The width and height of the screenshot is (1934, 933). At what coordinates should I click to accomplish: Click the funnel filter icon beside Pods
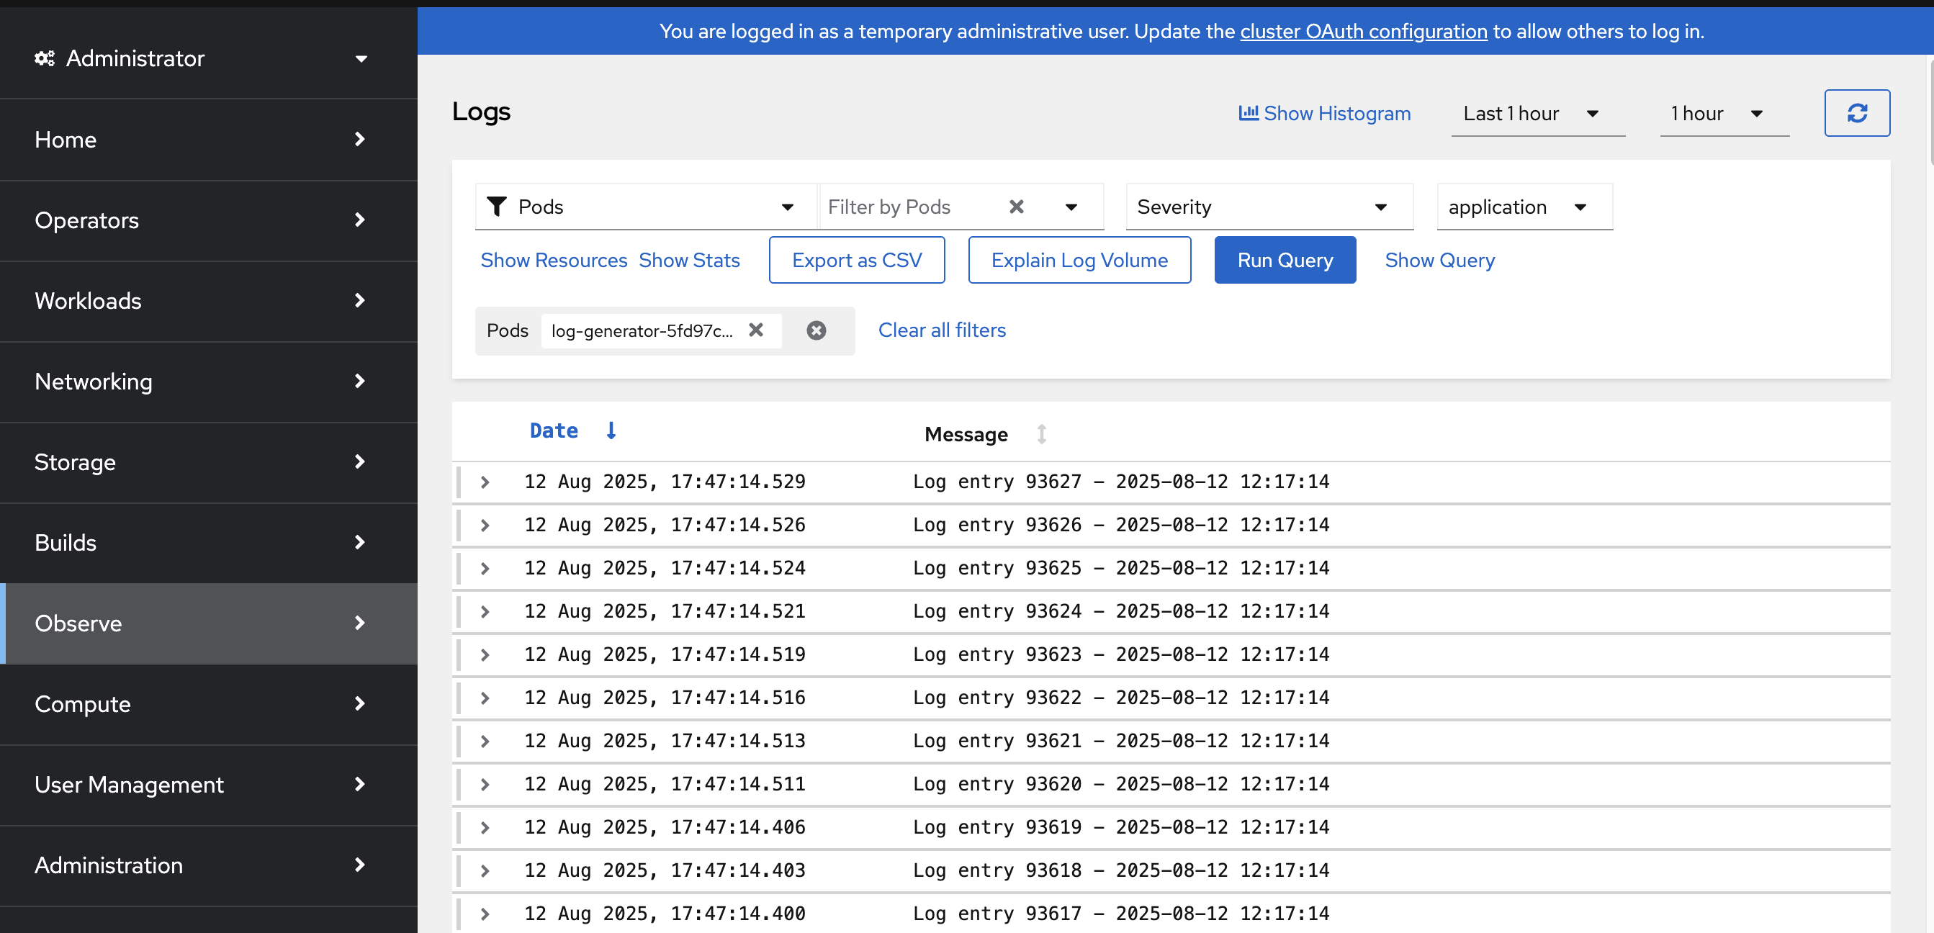496,207
